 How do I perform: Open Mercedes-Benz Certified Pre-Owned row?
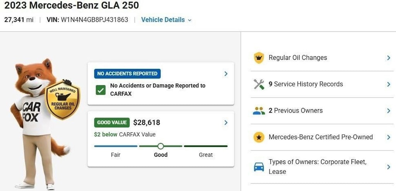point(322,137)
